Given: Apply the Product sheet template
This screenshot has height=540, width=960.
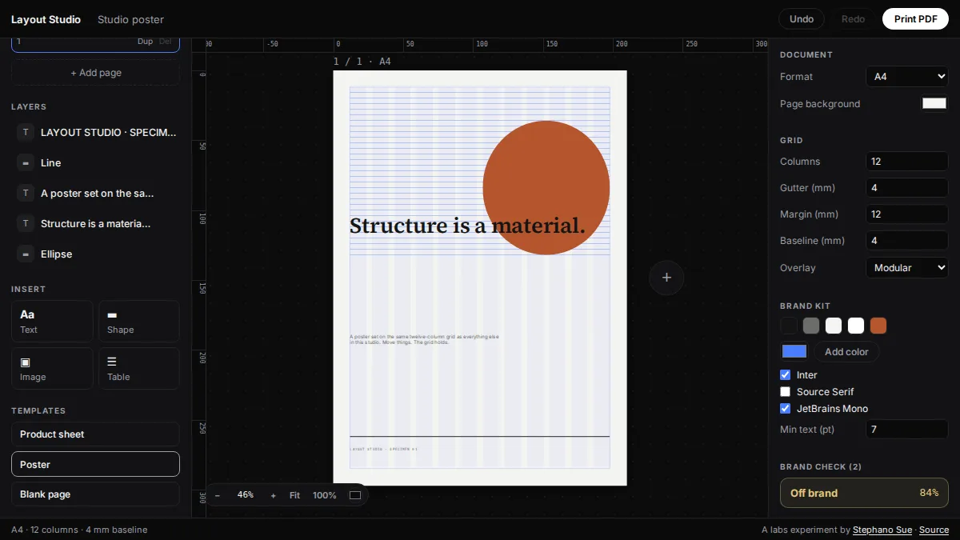Looking at the screenshot, I should (x=95, y=434).
